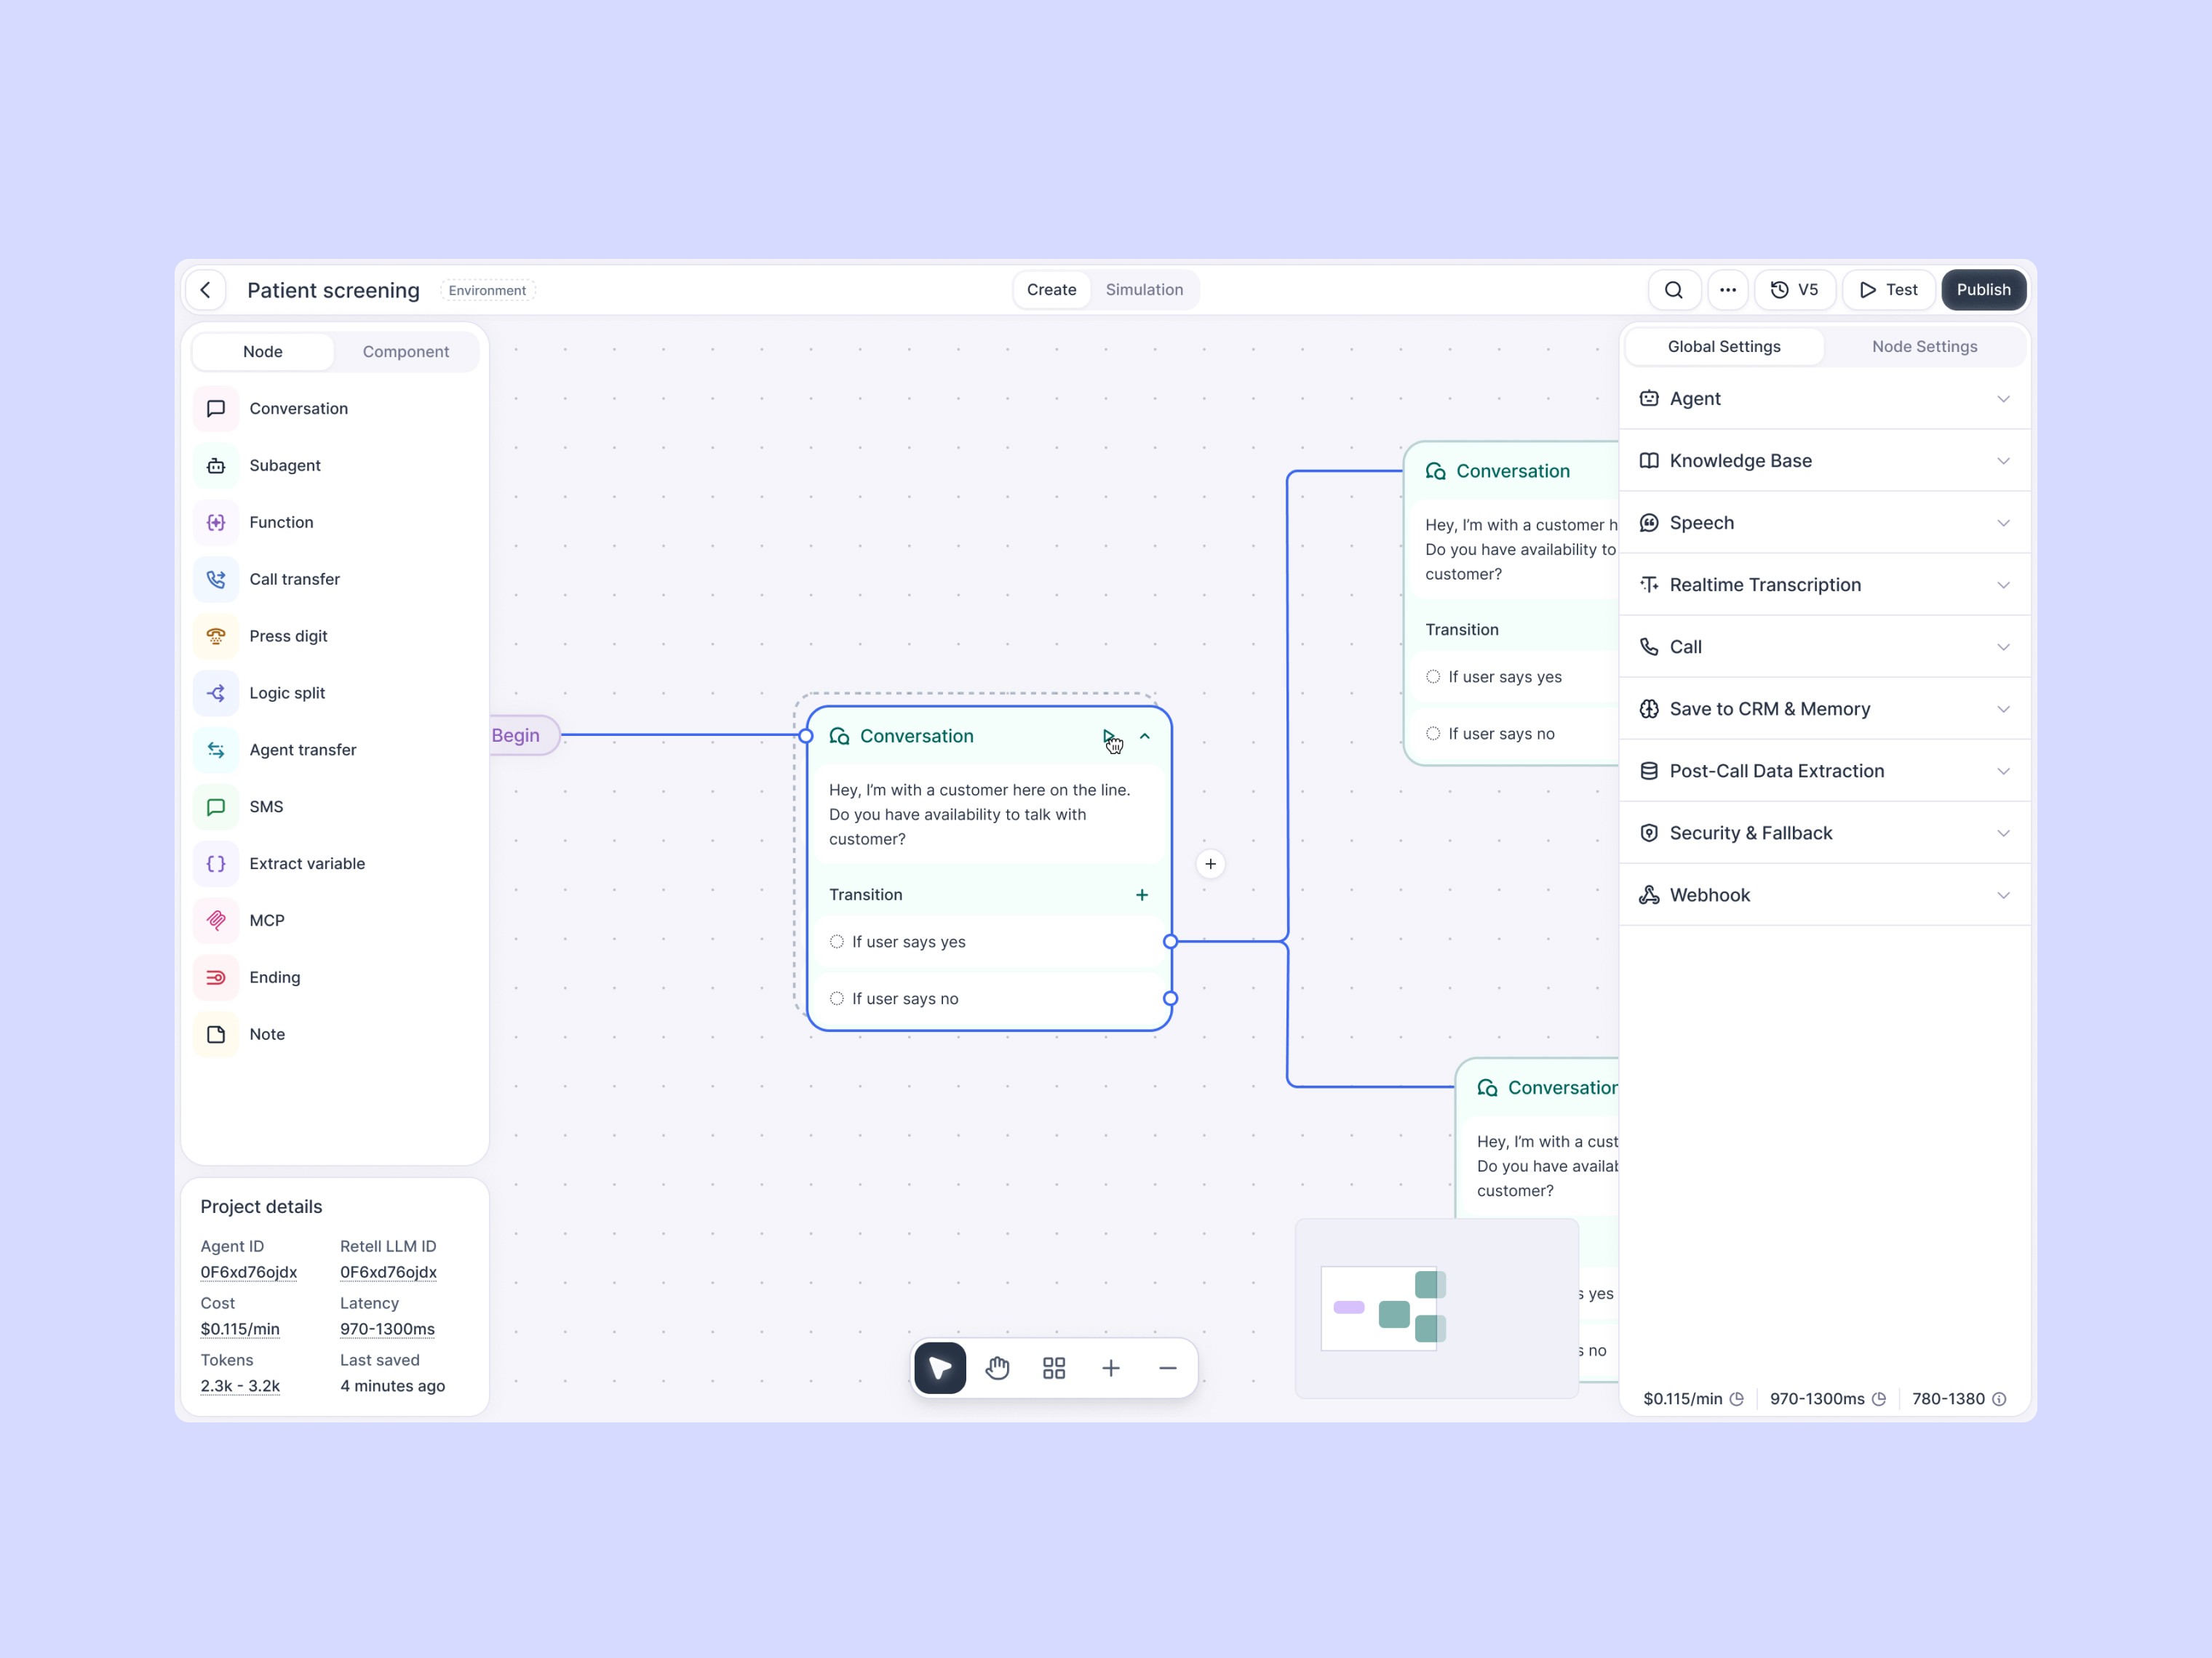Select the Press digit node icon
This screenshot has width=2212, height=1658.
coord(216,636)
